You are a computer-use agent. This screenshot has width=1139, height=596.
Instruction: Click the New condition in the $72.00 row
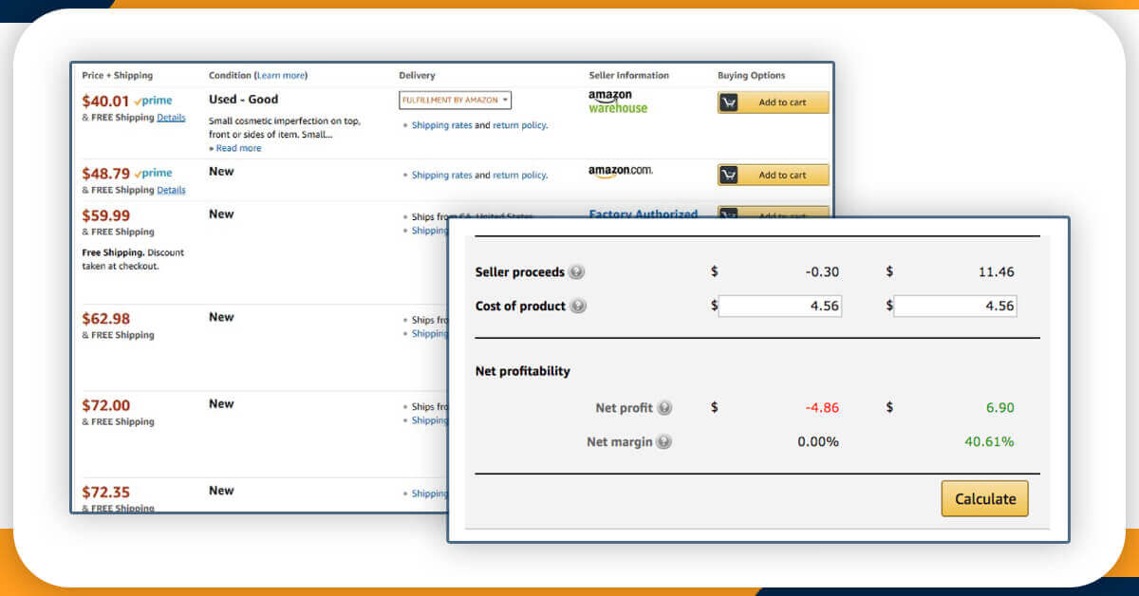pyautogui.click(x=221, y=403)
